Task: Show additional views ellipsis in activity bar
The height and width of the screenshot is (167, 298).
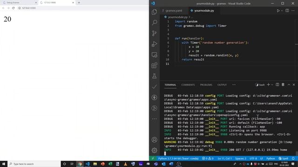Action: pos(154,119)
